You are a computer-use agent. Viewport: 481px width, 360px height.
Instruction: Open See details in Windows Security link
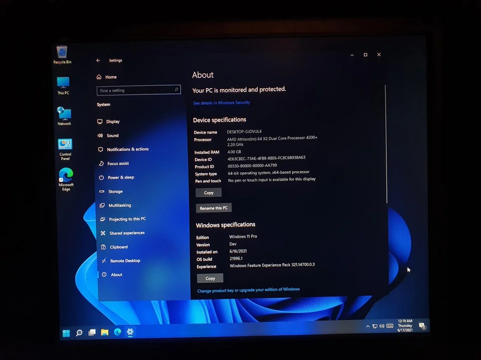[221, 102]
